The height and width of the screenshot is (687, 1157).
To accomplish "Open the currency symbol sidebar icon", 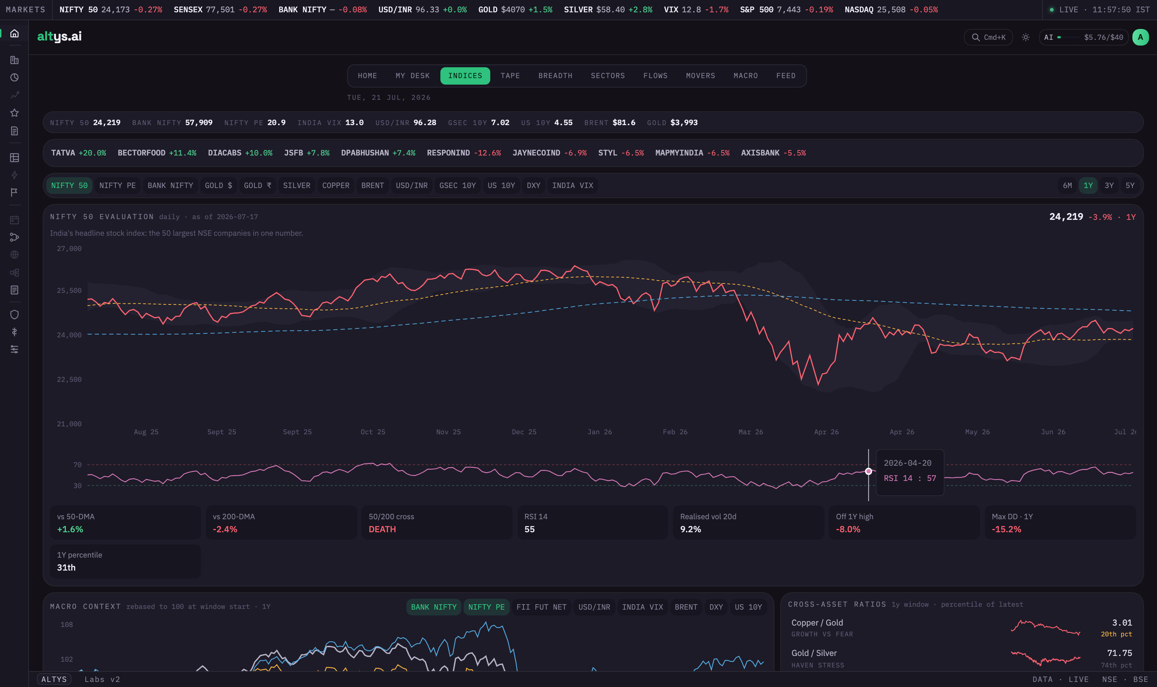I will [x=14, y=332].
